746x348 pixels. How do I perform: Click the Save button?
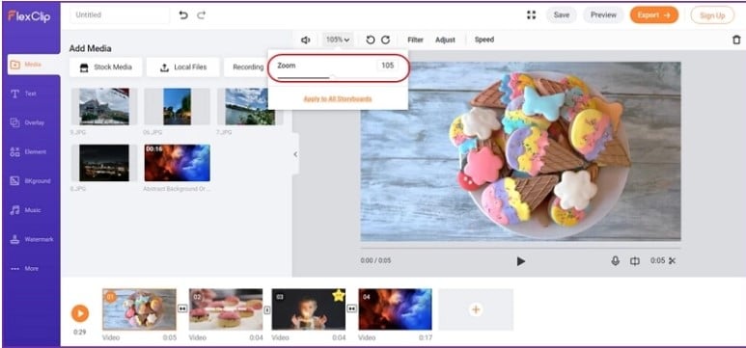(562, 15)
